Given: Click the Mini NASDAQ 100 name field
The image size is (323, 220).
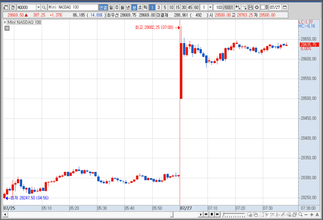Looking at the screenshot, I should point(73,7).
